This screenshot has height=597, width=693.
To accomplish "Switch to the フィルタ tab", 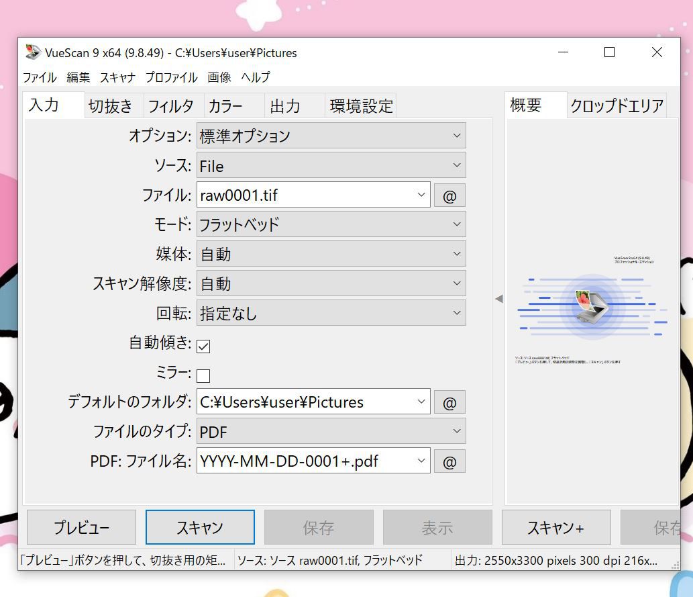I will pyautogui.click(x=170, y=106).
